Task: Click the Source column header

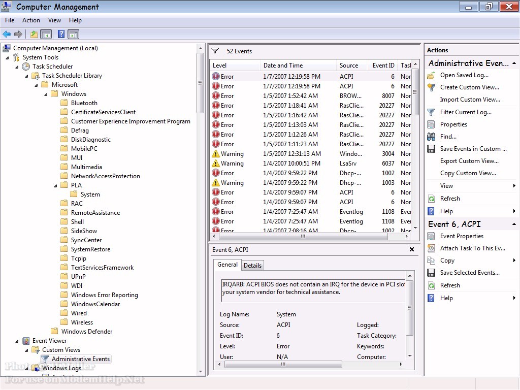Action: click(351, 66)
